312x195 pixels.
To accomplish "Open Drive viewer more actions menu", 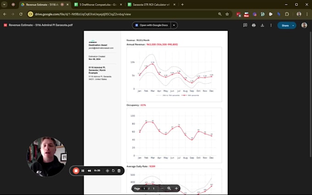I will 271,25.
